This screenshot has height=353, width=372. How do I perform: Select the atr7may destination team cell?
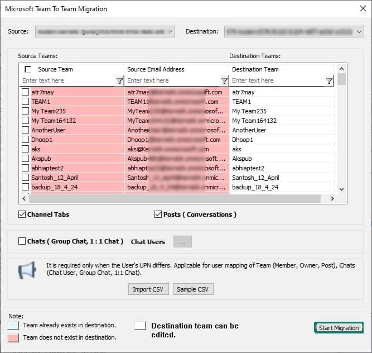[282, 92]
